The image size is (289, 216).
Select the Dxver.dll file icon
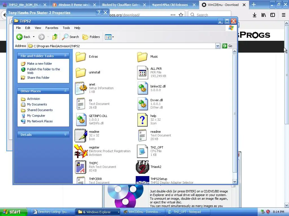tap(143, 104)
